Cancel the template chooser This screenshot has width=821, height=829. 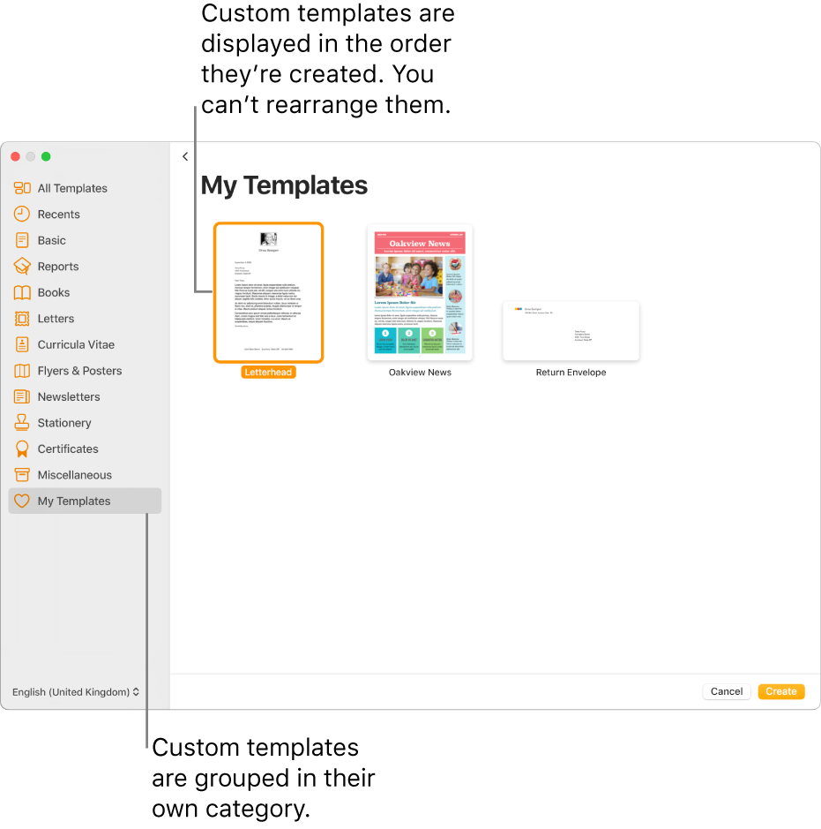coord(726,691)
